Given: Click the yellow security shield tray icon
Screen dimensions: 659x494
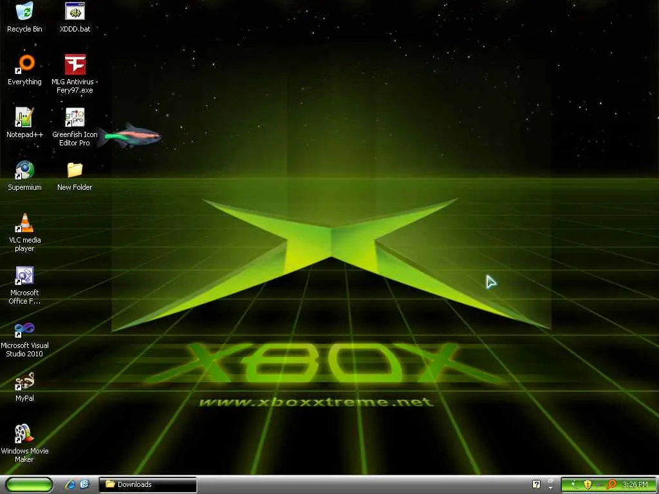Looking at the screenshot, I should point(588,484).
